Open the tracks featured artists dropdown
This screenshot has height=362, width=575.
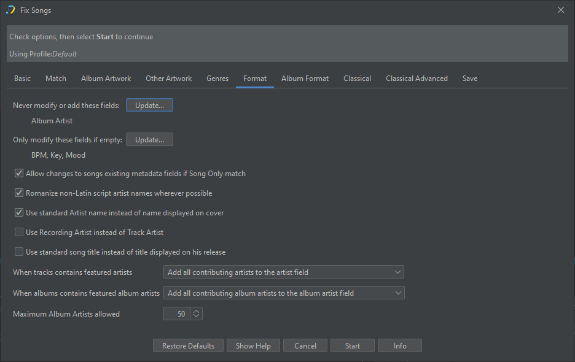(283, 272)
